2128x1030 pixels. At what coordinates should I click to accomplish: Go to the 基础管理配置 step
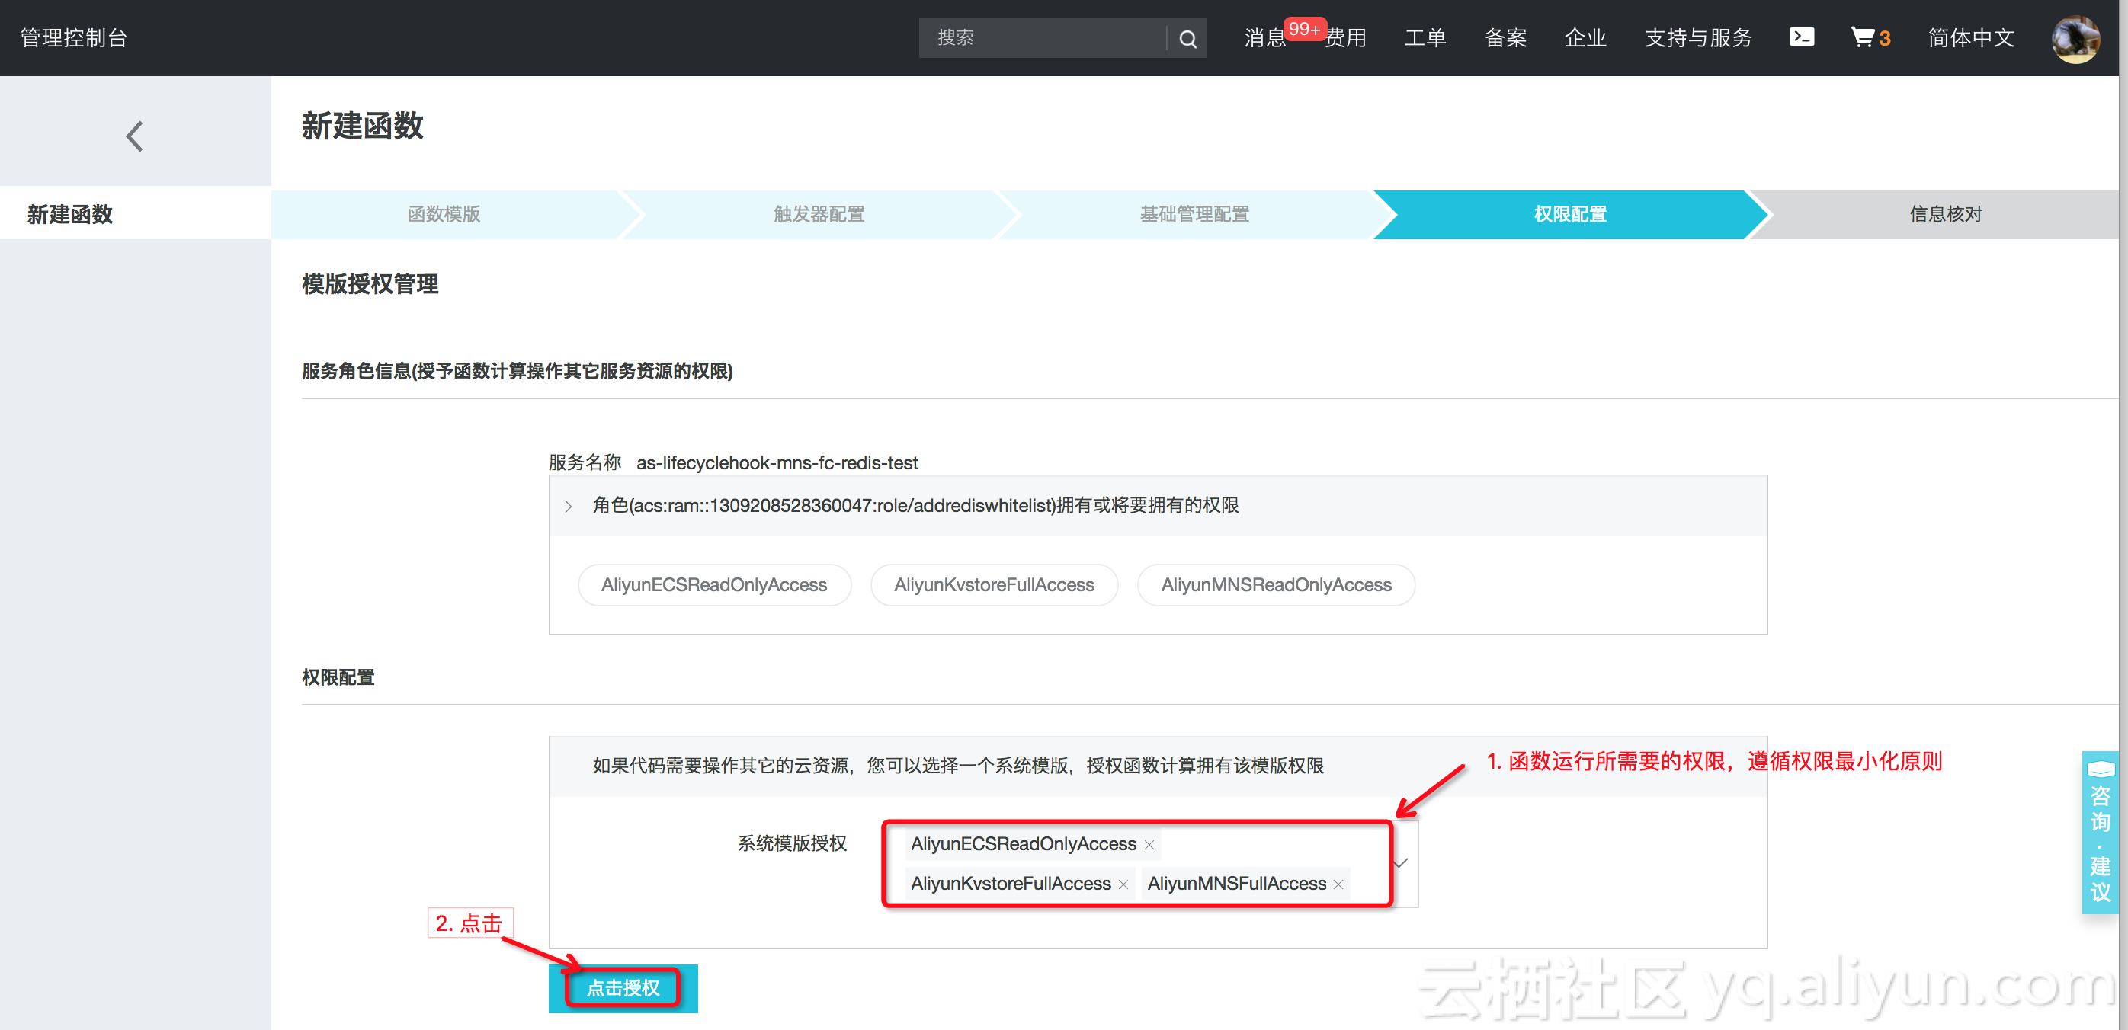(1194, 215)
